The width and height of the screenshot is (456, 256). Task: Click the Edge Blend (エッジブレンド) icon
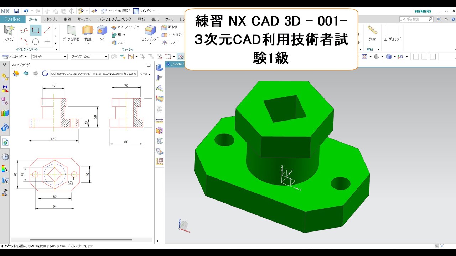[x=150, y=31]
